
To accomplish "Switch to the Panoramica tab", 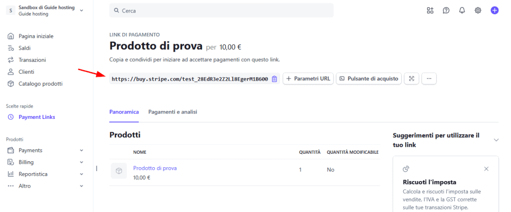I will [124, 112].
